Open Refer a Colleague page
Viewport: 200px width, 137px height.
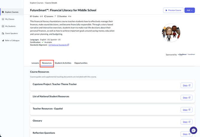click(x=12, y=40)
